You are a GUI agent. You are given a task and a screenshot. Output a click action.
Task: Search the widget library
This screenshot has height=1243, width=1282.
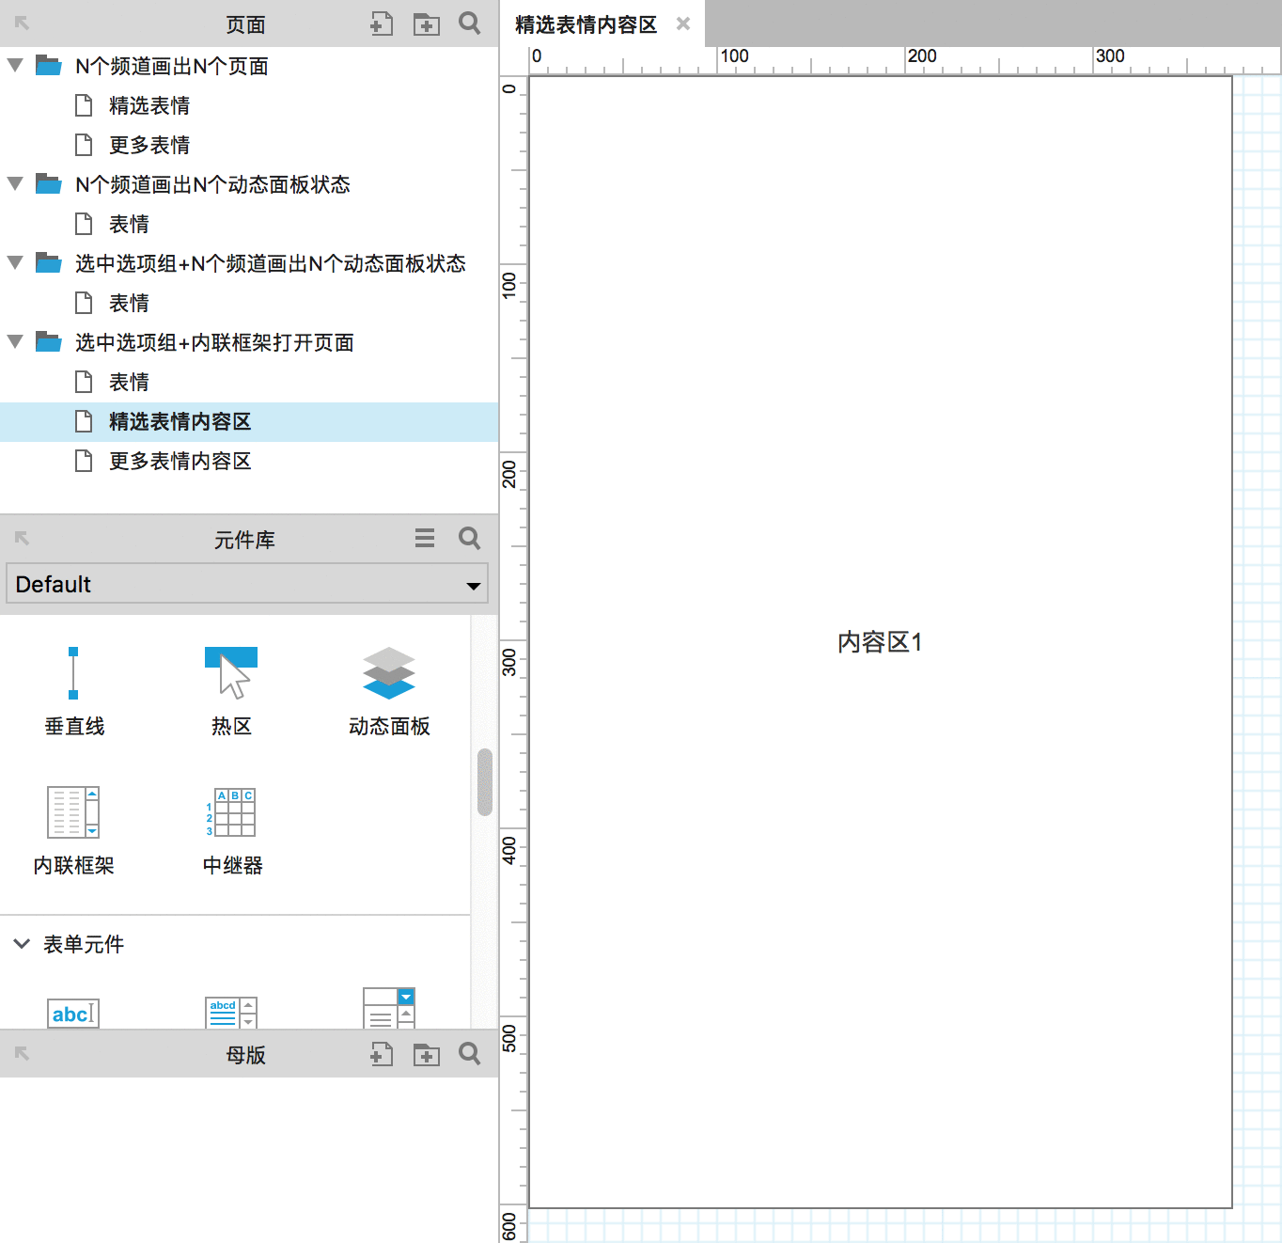470,538
